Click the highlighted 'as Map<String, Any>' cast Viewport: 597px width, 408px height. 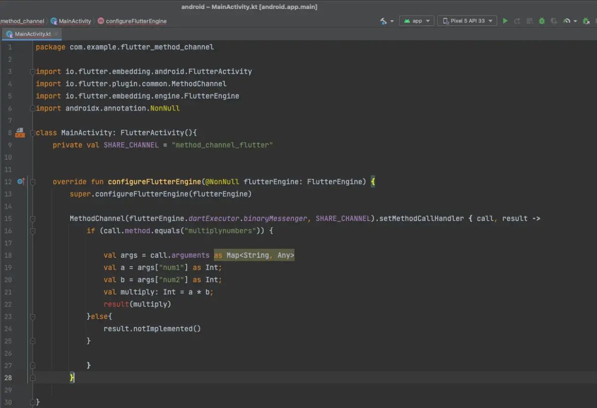coord(254,255)
